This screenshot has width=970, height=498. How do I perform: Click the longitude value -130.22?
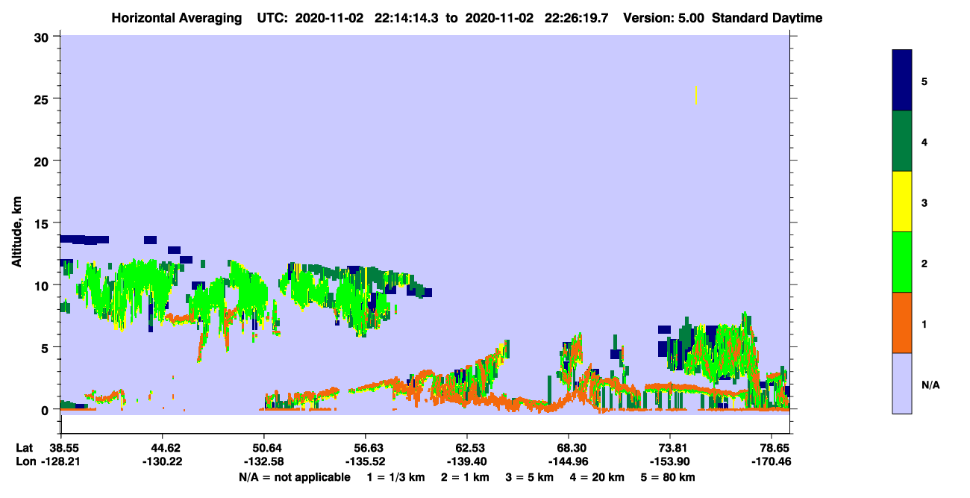pos(161,461)
